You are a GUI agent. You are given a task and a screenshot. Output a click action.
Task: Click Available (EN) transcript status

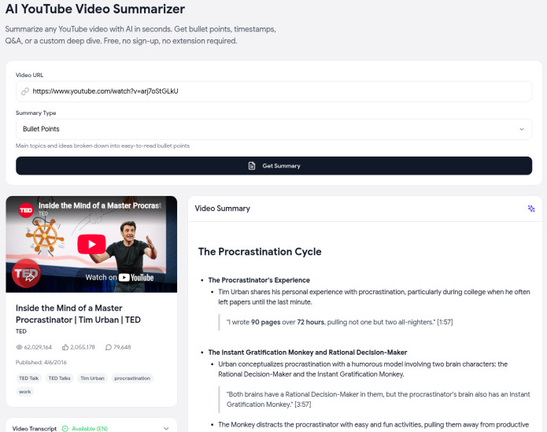89,429
